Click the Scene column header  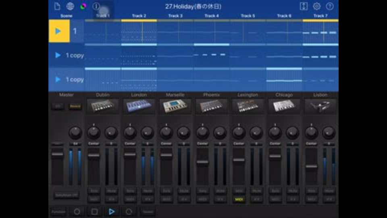click(x=67, y=16)
